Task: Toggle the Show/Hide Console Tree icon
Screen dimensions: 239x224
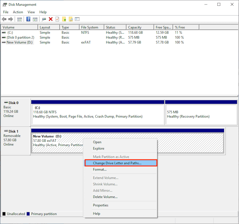Action: [19, 19]
